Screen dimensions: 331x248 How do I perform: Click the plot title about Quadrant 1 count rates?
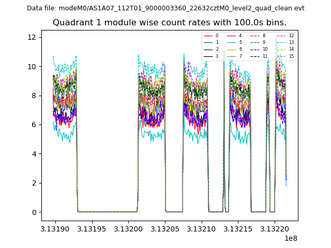(169, 23)
